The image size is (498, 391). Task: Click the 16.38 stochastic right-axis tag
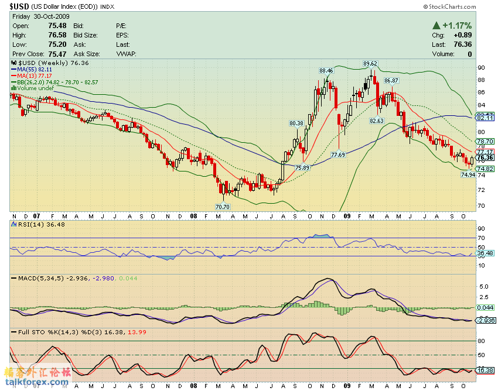(485, 371)
